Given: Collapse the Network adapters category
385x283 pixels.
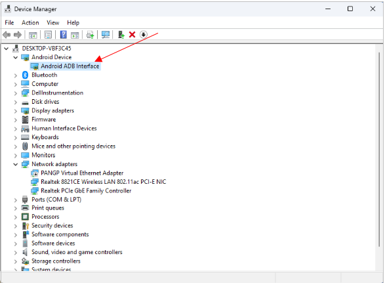Looking at the screenshot, I should pyautogui.click(x=16, y=164).
